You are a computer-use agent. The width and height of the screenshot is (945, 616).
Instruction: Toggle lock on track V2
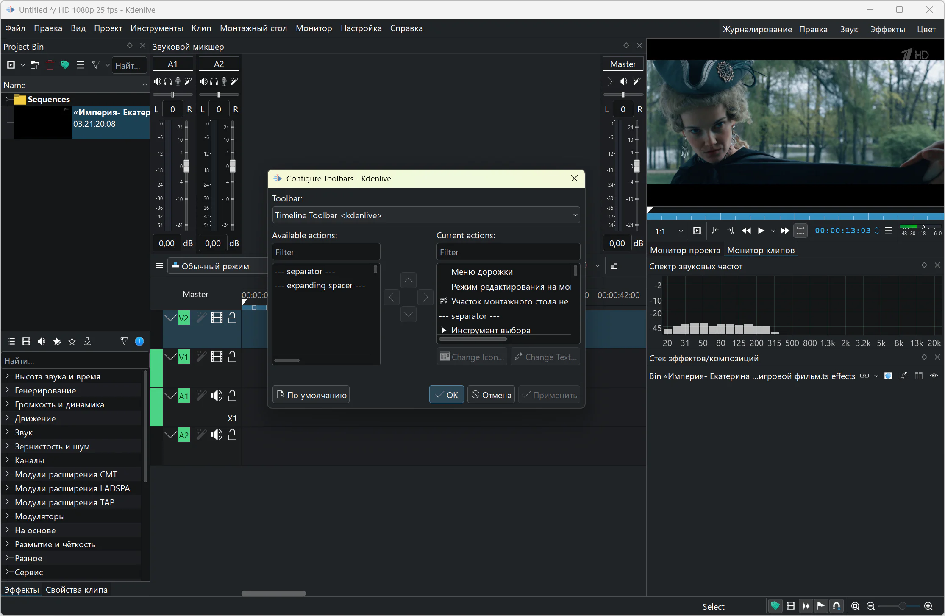pyautogui.click(x=232, y=318)
